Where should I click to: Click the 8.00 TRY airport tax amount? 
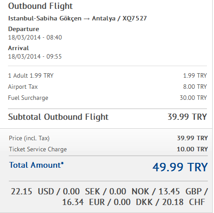[195, 87]
